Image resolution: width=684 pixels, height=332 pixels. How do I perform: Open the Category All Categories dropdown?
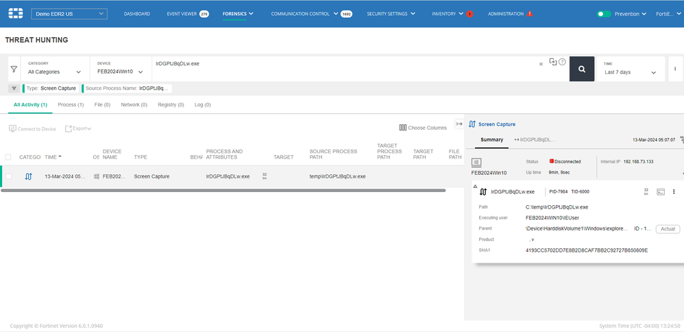click(55, 69)
